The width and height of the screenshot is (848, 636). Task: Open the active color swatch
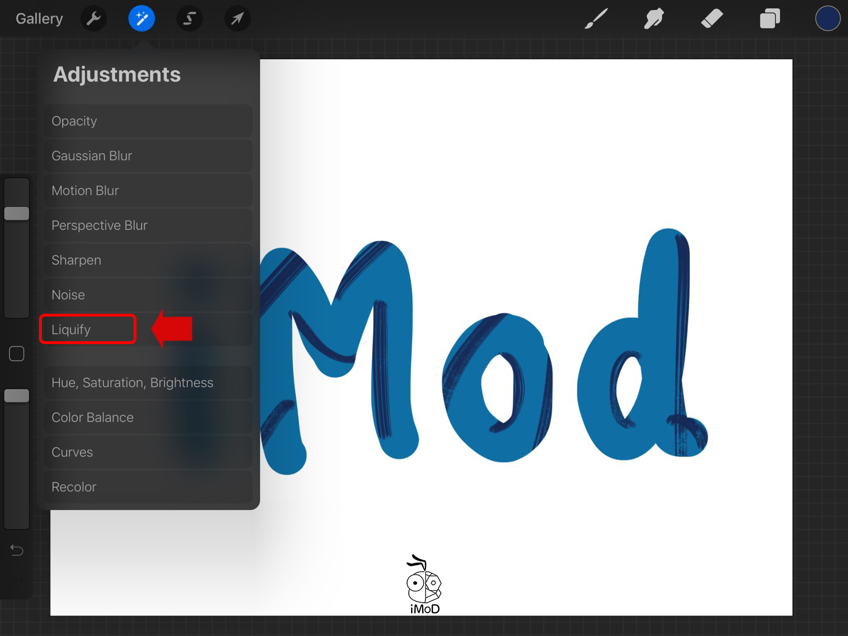(828, 18)
